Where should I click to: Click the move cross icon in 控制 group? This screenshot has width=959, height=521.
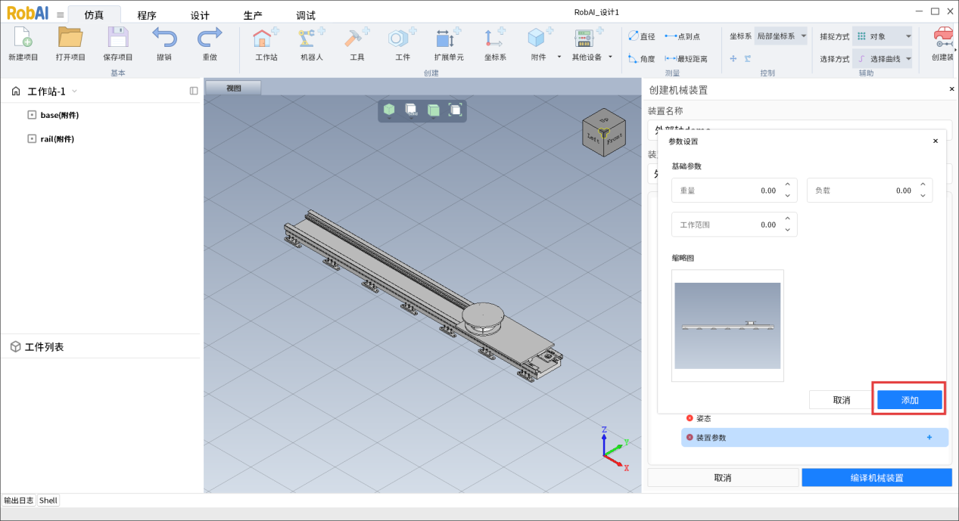pyautogui.click(x=733, y=58)
